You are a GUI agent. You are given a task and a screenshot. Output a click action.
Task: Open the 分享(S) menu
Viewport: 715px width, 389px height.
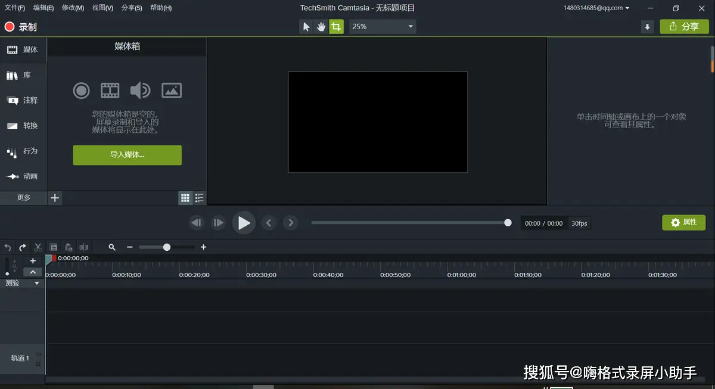pos(131,8)
